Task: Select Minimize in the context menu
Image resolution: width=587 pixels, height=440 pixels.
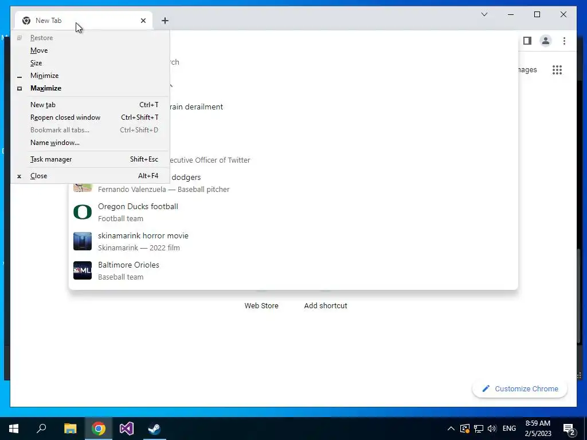Action: [x=90, y=76]
